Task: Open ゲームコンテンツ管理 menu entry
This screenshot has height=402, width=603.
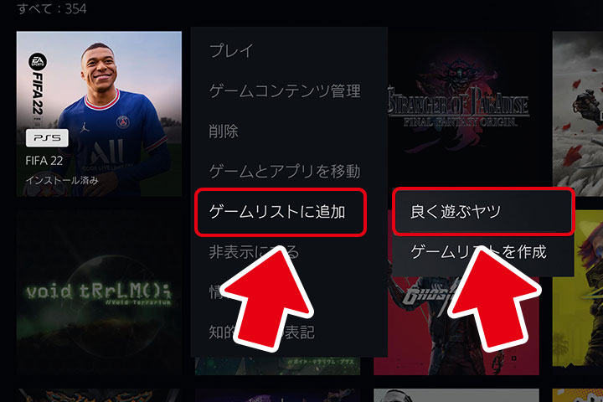Action: click(x=285, y=91)
